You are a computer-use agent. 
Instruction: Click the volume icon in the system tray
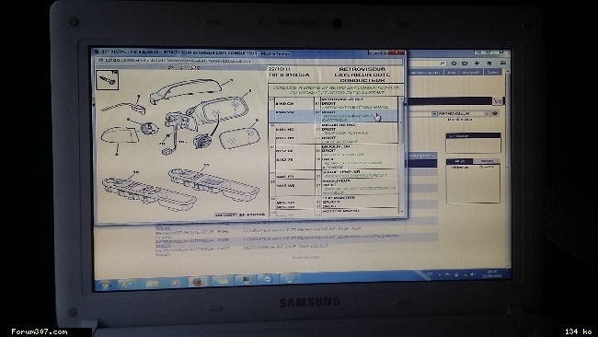point(472,274)
